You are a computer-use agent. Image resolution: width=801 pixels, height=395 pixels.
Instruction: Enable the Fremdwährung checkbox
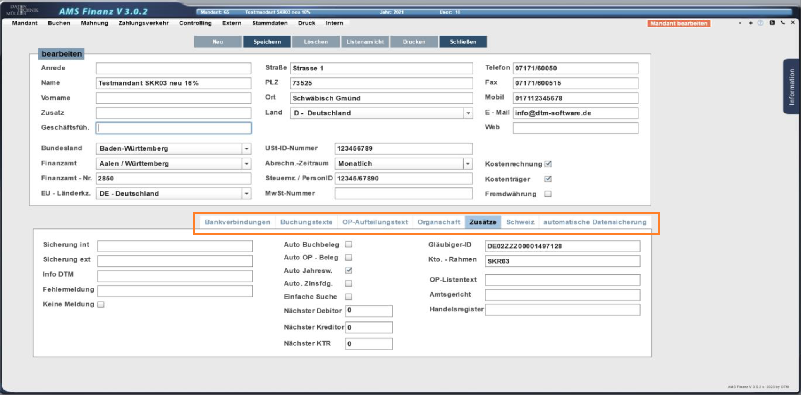[x=548, y=194]
